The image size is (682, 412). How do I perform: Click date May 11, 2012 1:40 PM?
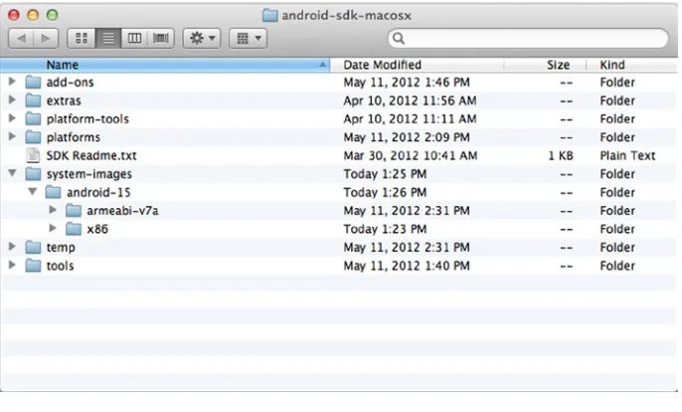coord(407,266)
